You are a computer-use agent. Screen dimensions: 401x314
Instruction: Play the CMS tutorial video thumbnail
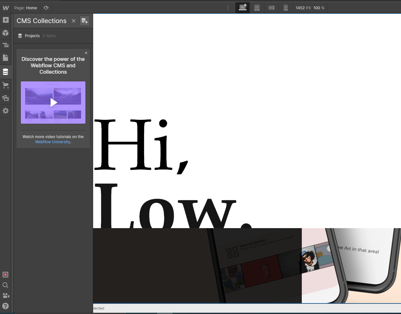(53, 103)
